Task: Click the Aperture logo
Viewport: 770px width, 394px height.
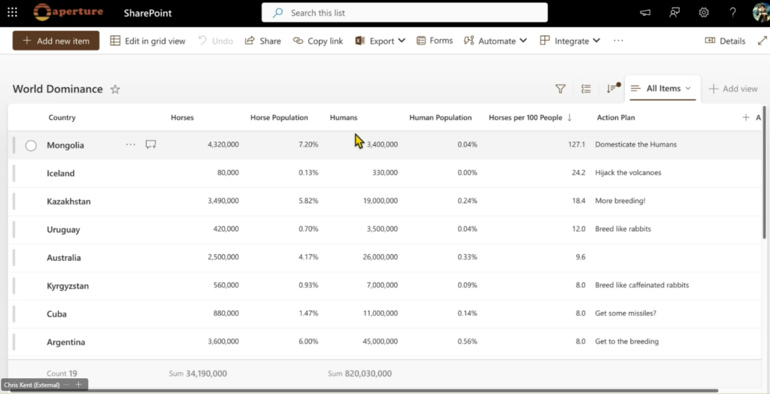Action: 68,12
